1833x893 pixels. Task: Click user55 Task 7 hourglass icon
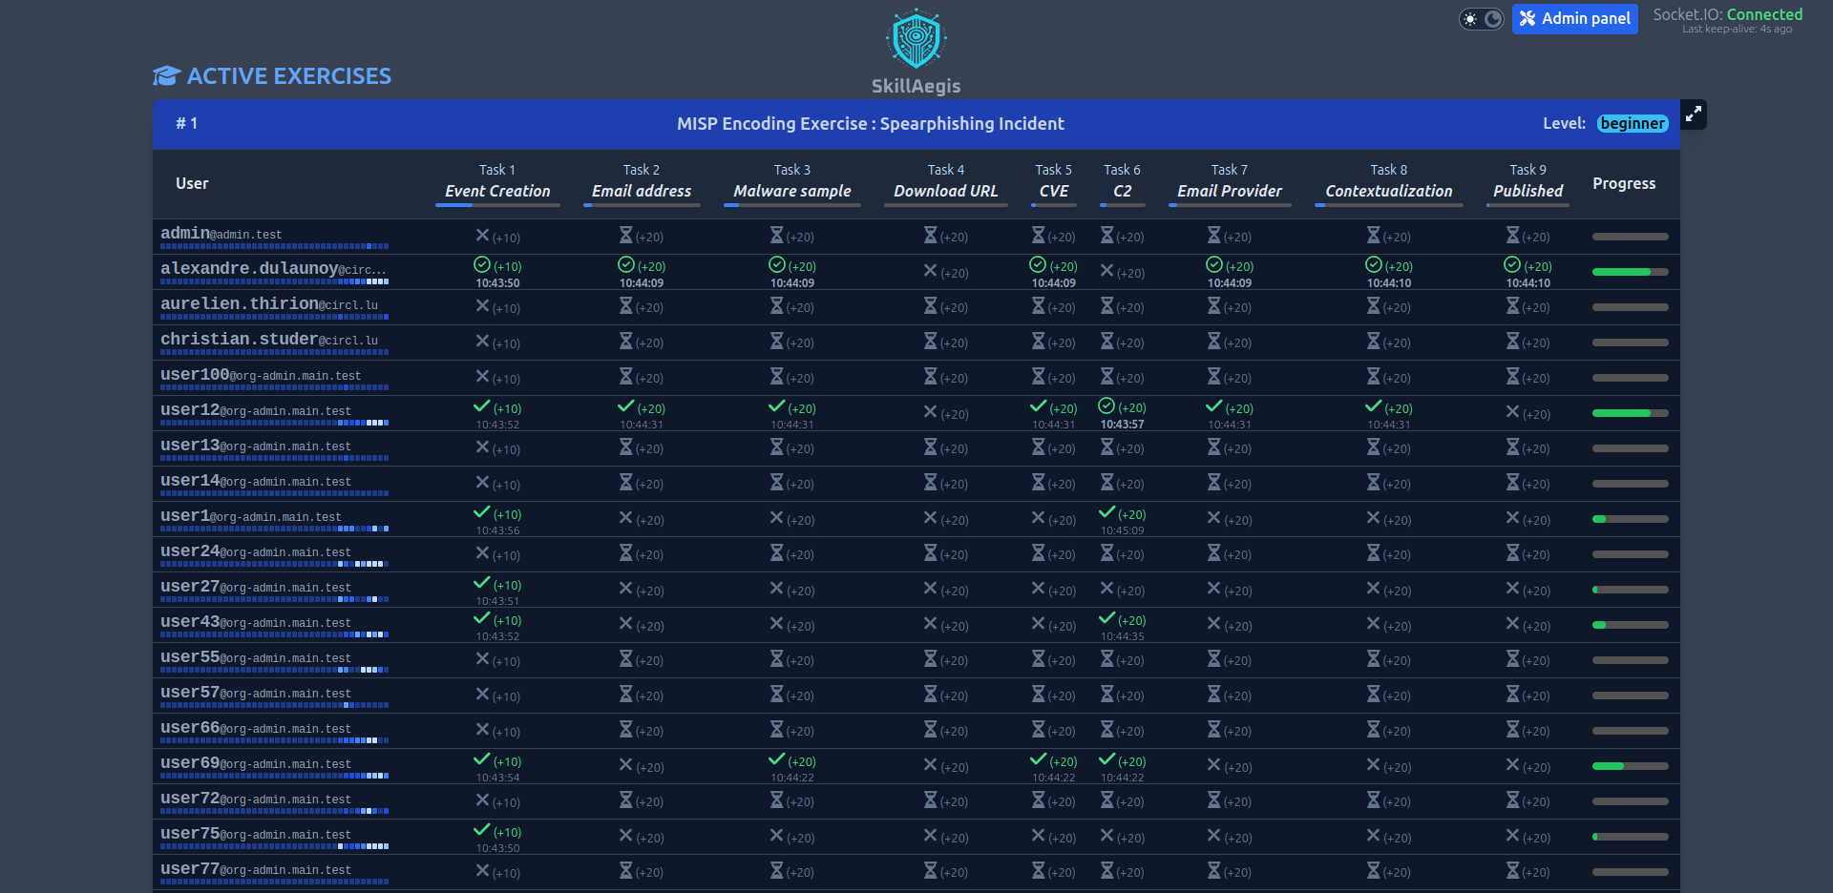tap(1214, 658)
